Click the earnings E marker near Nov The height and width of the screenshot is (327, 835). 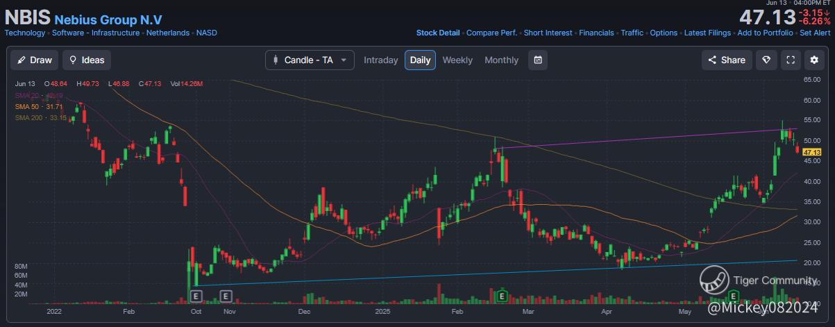[x=226, y=296]
